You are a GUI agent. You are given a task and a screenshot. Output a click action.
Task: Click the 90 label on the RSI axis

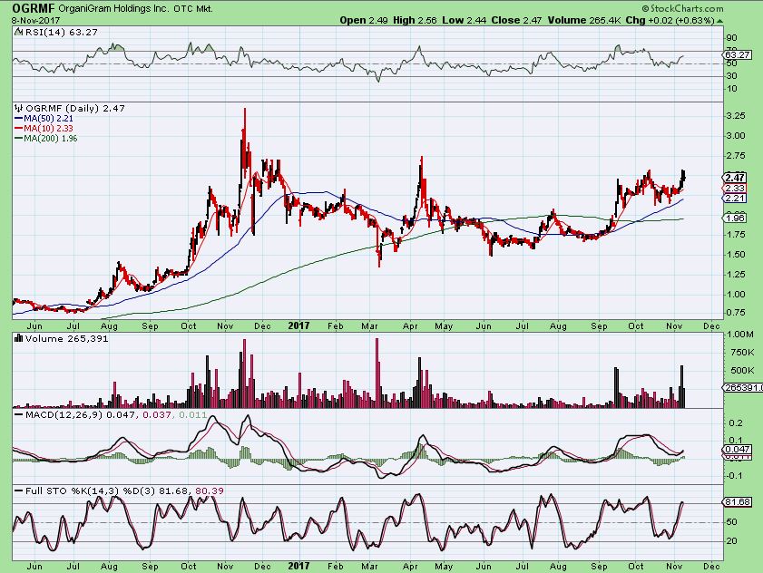pyautogui.click(x=732, y=38)
